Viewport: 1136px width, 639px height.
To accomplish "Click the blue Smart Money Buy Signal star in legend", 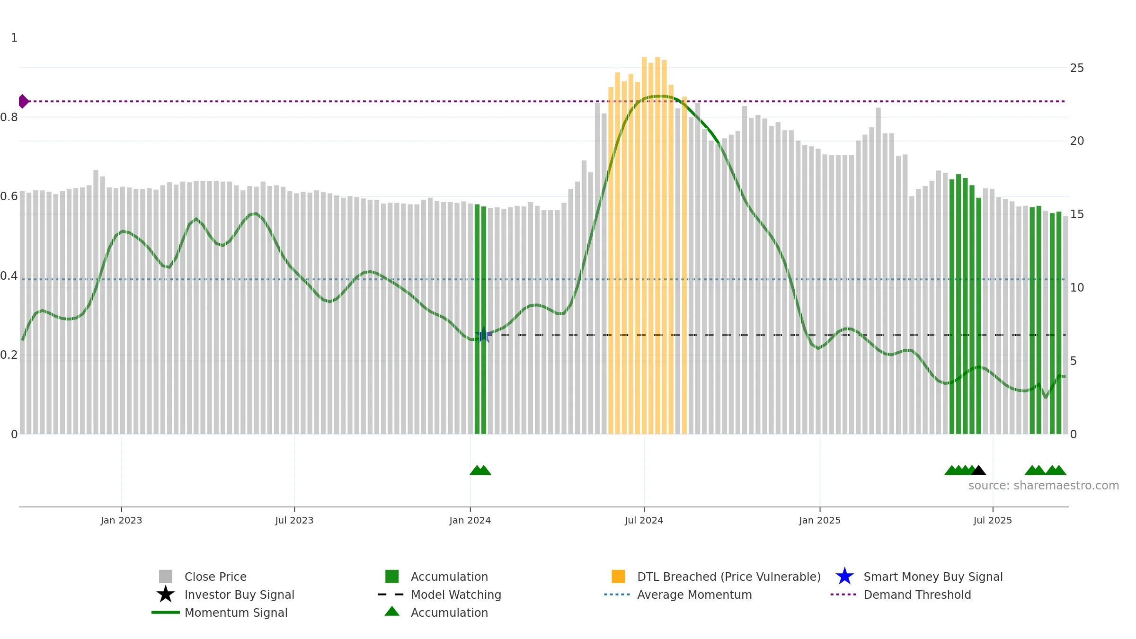I will tap(844, 577).
